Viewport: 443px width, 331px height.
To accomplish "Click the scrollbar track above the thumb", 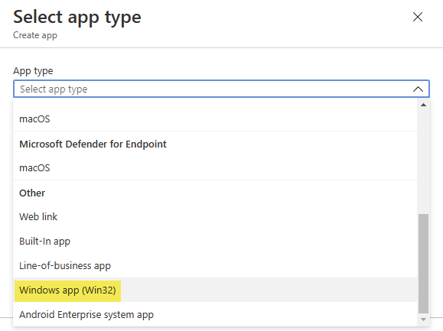I will [423, 161].
